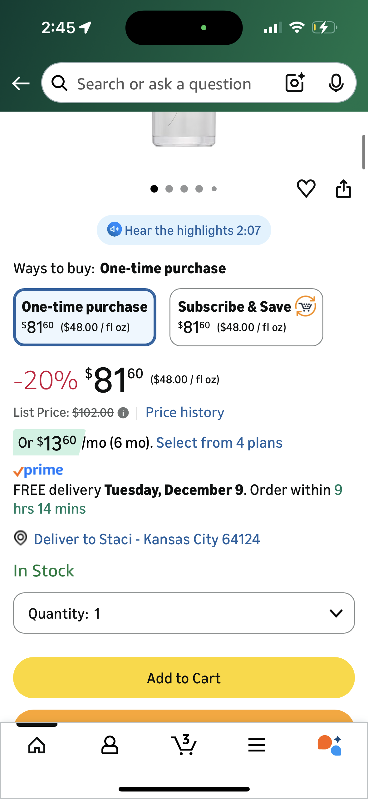Change delivery address Kansas City 64124
Image resolution: width=368 pixels, height=799 pixels.
pyautogui.click(x=147, y=539)
